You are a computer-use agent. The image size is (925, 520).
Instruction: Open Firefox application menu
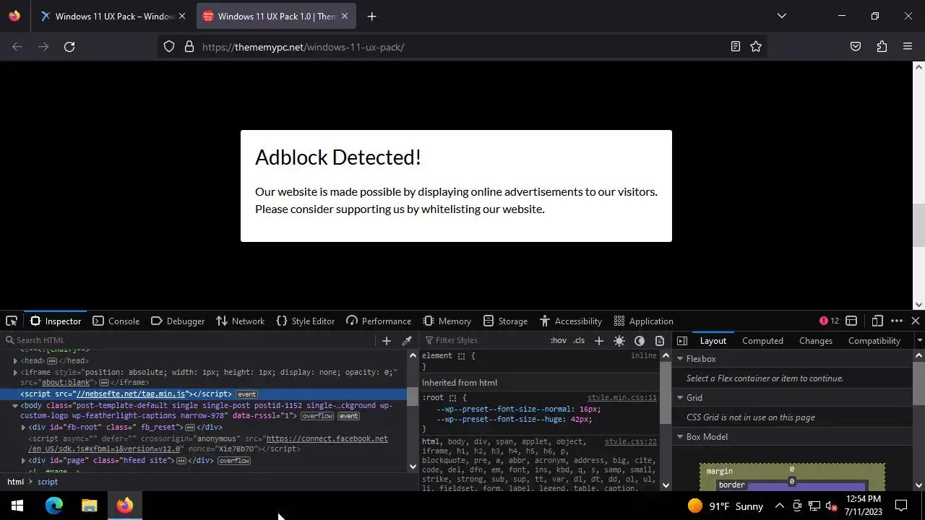[x=908, y=46]
